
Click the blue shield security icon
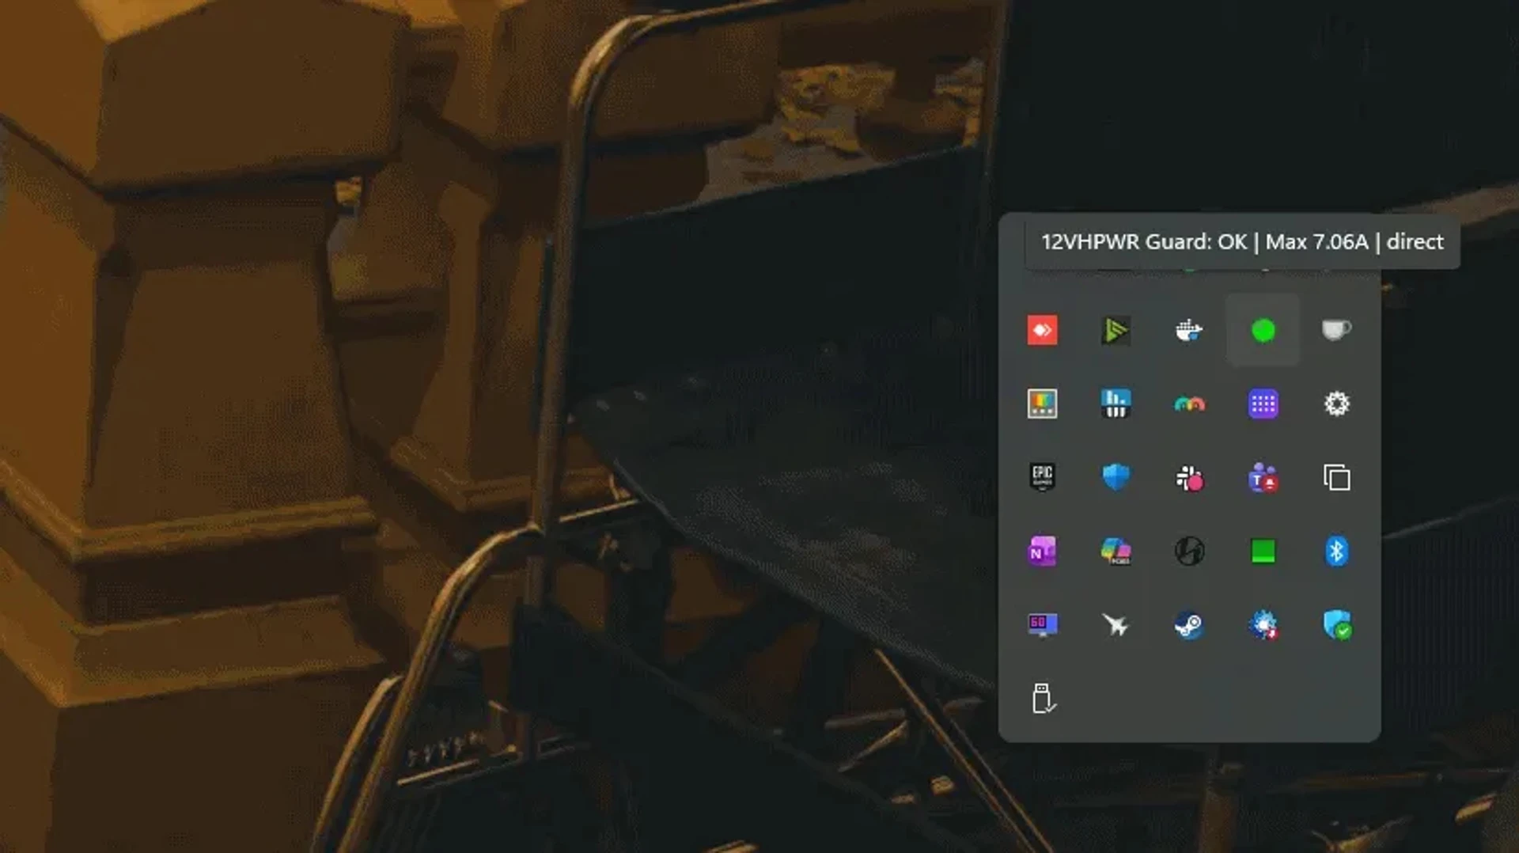[1116, 477]
